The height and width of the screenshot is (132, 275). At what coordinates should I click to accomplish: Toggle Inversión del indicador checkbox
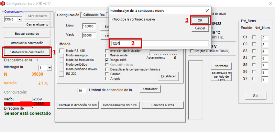click(x=107, y=51)
